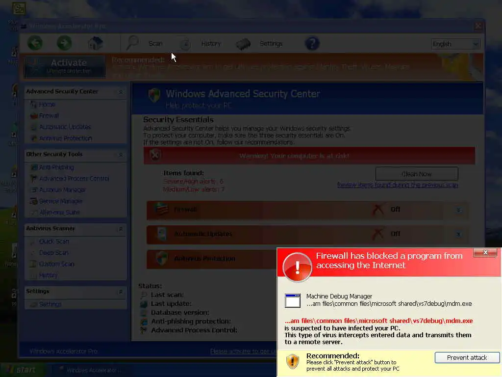The image size is (502, 377).
Task: Click Windows Accelerator taskbar button
Action: click(91, 370)
